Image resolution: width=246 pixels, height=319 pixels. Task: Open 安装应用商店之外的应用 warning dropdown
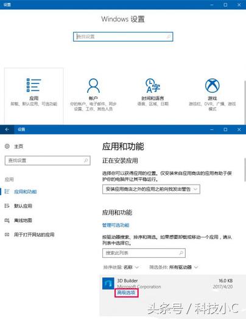point(151,189)
